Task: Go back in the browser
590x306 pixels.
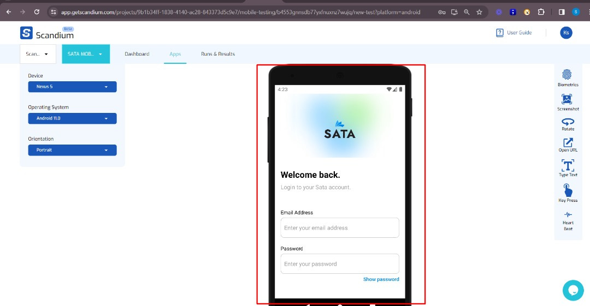Action: pyautogui.click(x=9, y=11)
